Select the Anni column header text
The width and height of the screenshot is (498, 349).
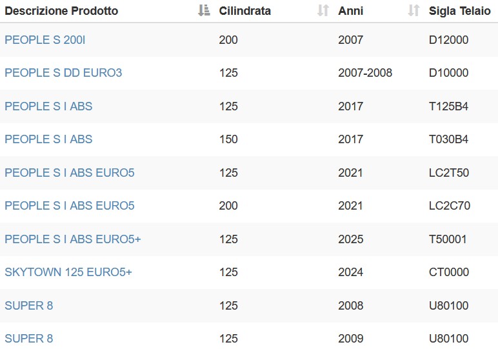351,11
